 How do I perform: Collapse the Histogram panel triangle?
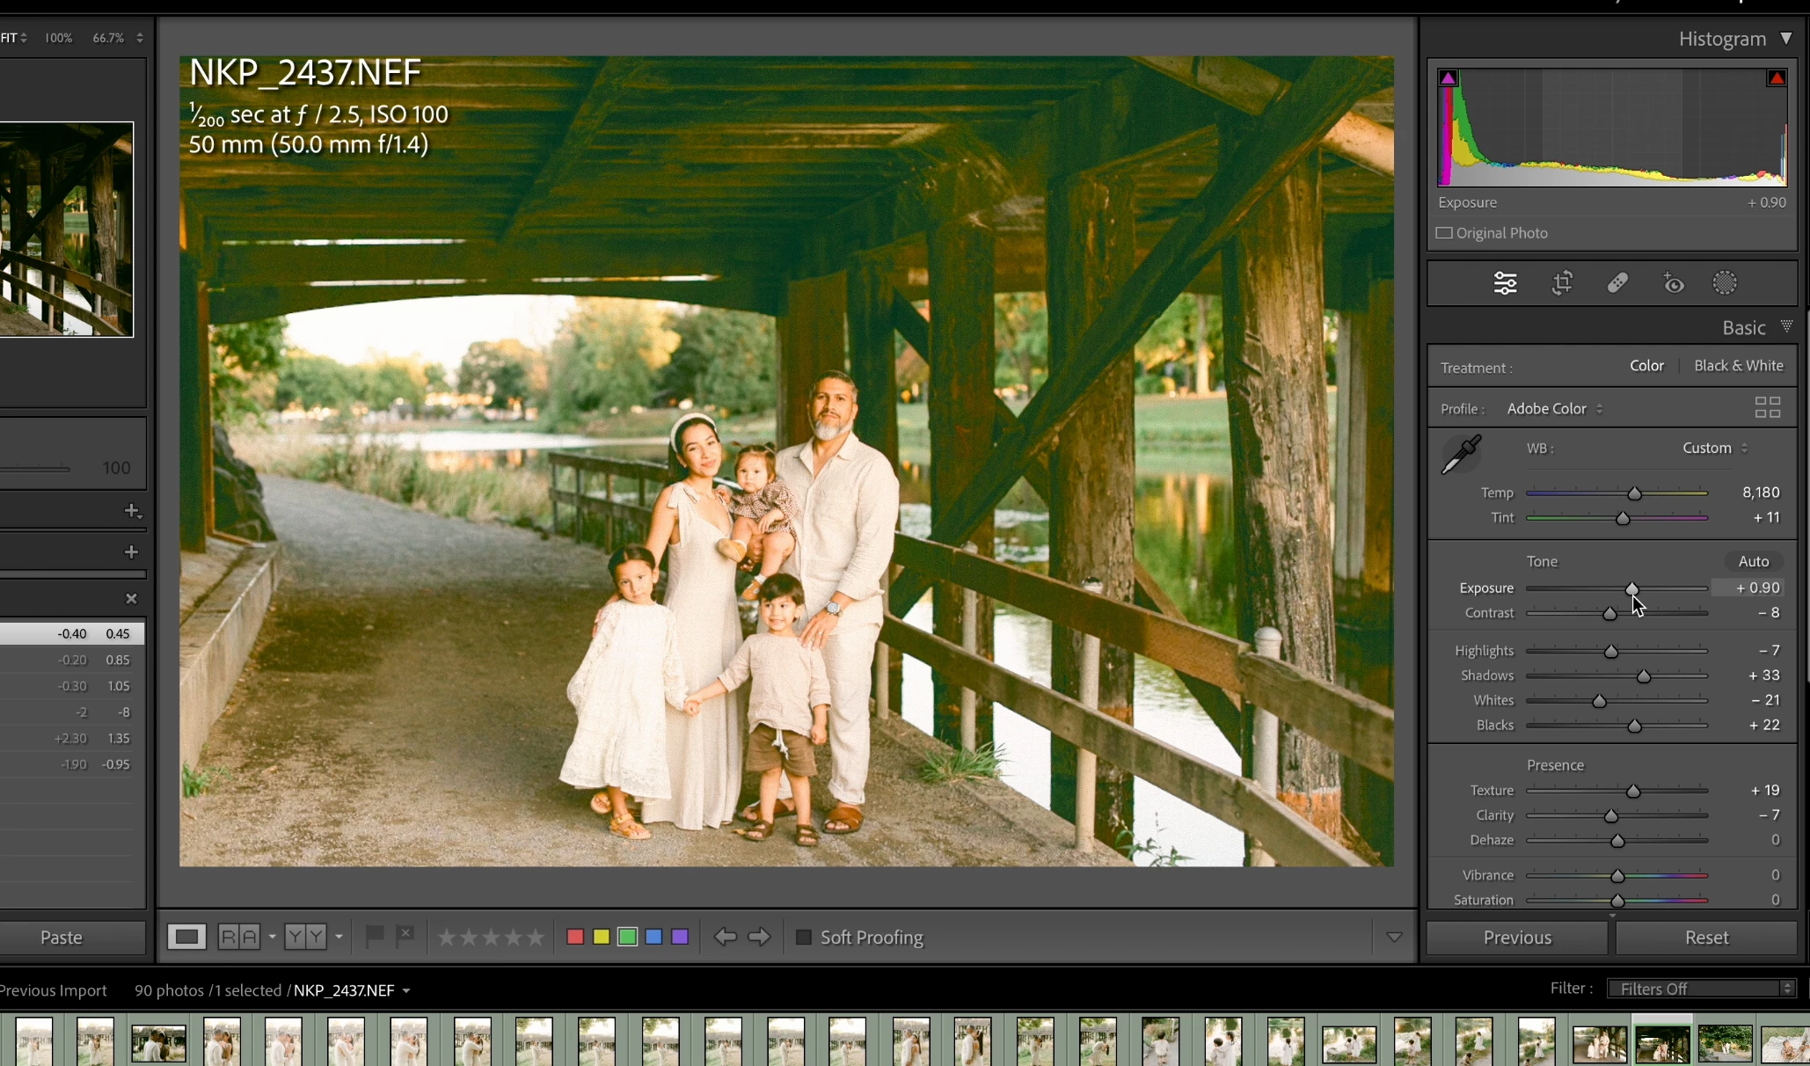pos(1786,39)
